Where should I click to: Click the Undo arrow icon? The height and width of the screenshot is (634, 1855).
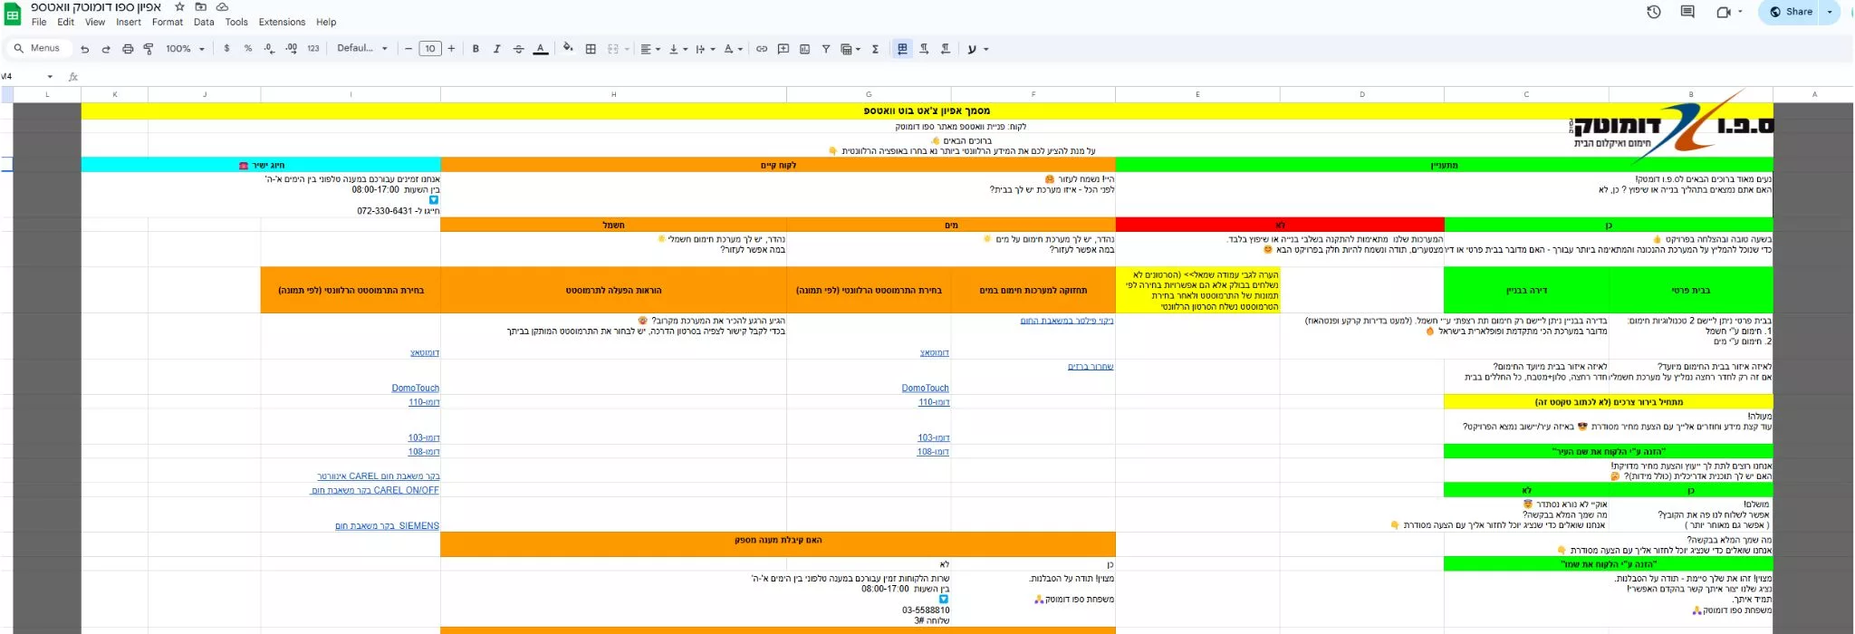[85, 49]
